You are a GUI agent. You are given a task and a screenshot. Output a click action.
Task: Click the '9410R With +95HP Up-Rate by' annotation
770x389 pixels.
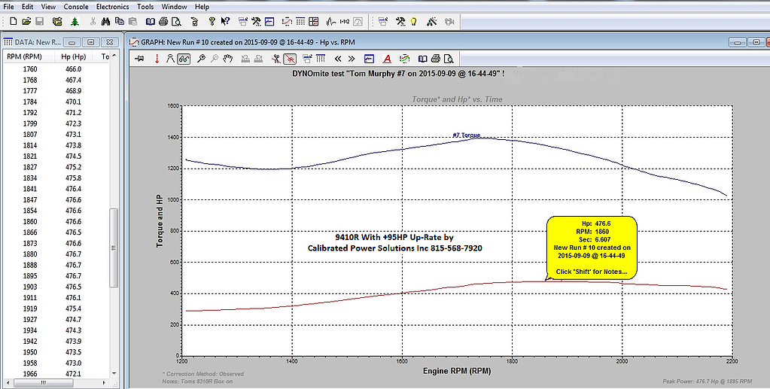(x=394, y=237)
